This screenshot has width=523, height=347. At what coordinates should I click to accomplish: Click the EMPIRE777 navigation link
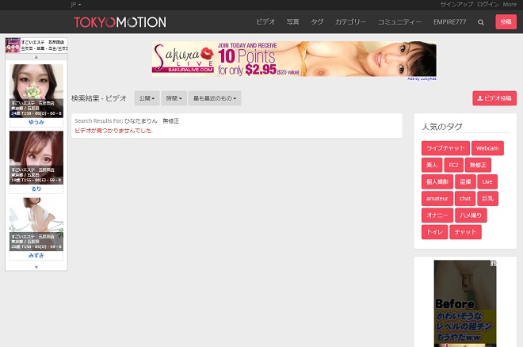[450, 22]
